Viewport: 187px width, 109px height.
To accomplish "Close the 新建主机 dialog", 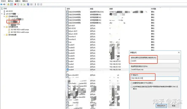I will (x=179, y=52).
